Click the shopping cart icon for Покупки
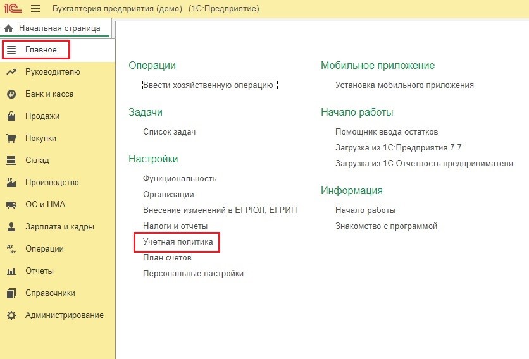The width and height of the screenshot is (529, 359). click(11, 138)
